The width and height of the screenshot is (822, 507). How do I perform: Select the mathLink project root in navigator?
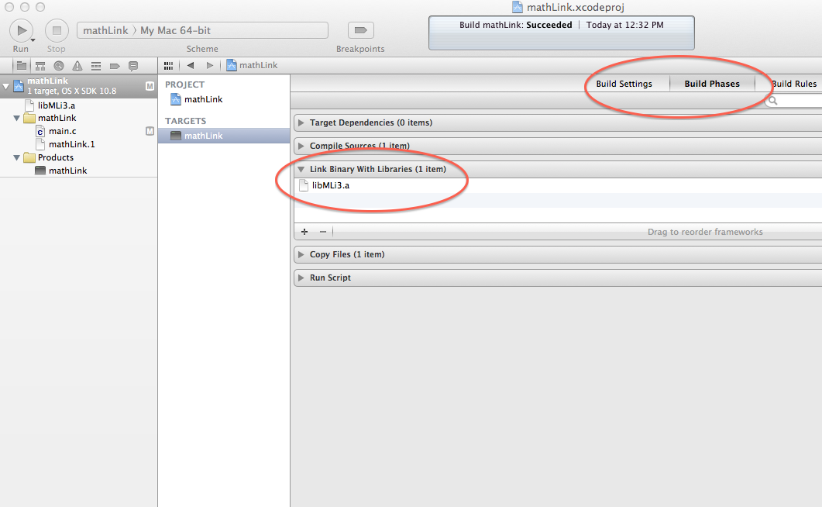[78, 86]
